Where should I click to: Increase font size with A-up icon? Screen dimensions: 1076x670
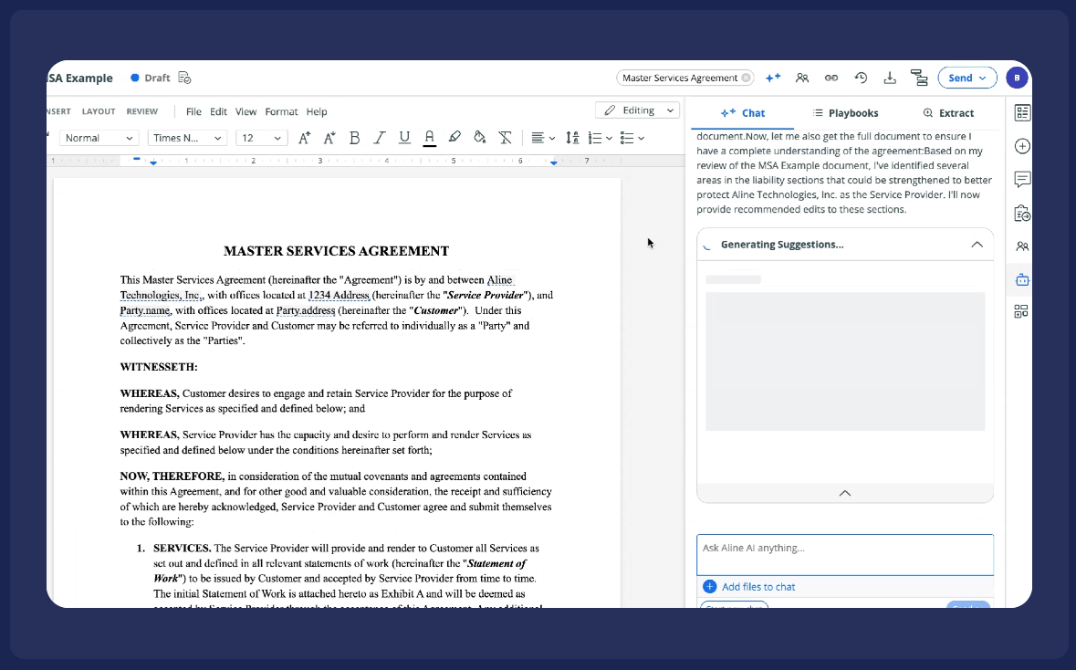click(x=305, y=138)
